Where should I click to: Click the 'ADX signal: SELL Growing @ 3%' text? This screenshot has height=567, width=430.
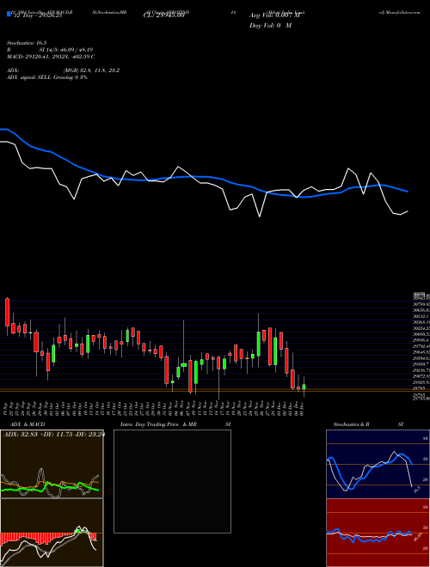[47, 77]
